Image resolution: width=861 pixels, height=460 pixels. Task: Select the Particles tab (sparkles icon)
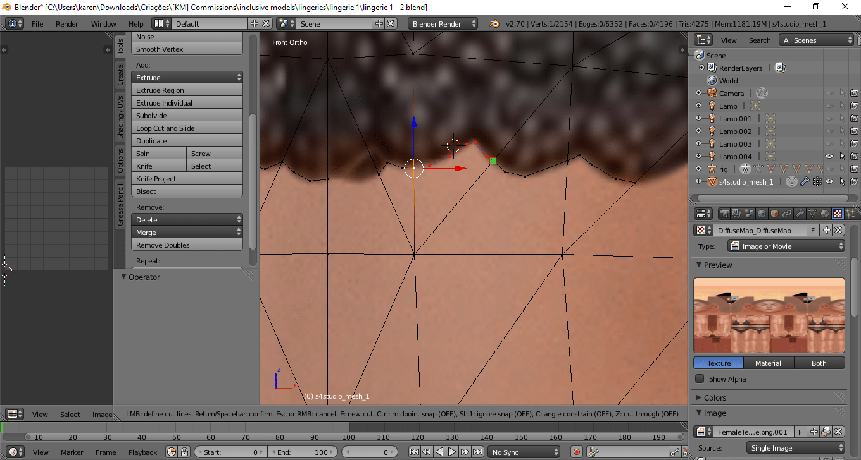[x=850, y=213]
